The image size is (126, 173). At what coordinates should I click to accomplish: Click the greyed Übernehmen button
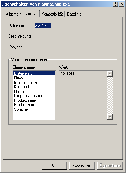tap(110, 165)
